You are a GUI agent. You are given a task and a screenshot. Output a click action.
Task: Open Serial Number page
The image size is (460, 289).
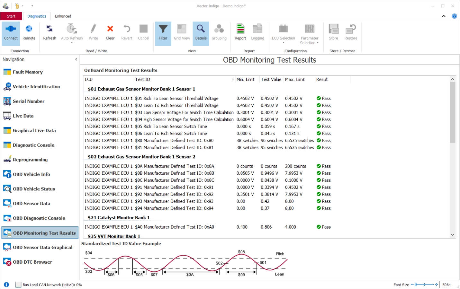click(x=40, y=101)
